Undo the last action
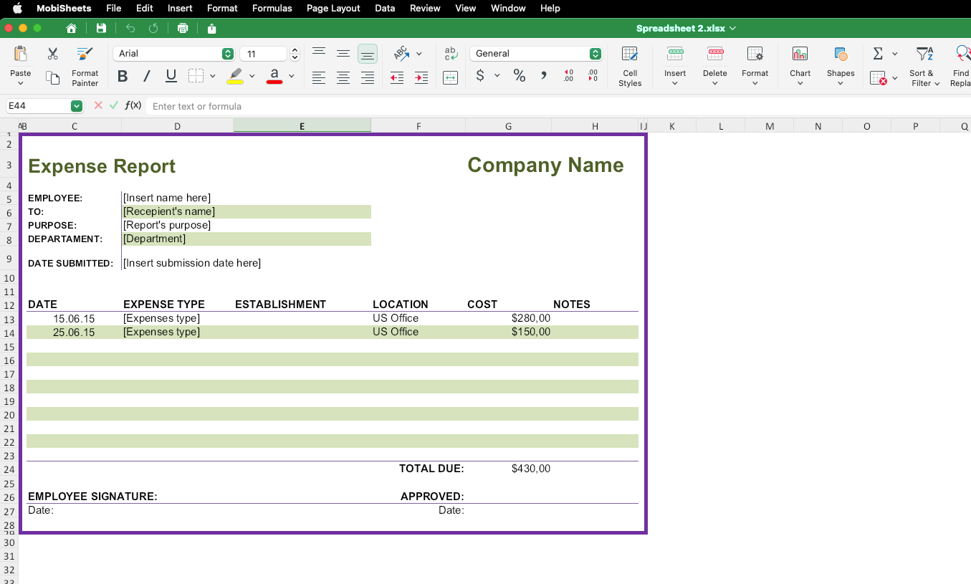Viewport: 971px width, 584px height. click(130, 29)
